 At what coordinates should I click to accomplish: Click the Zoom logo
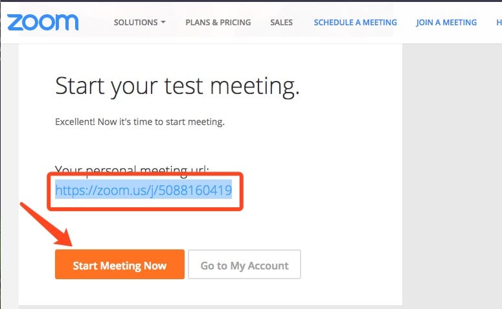point(43,21)
